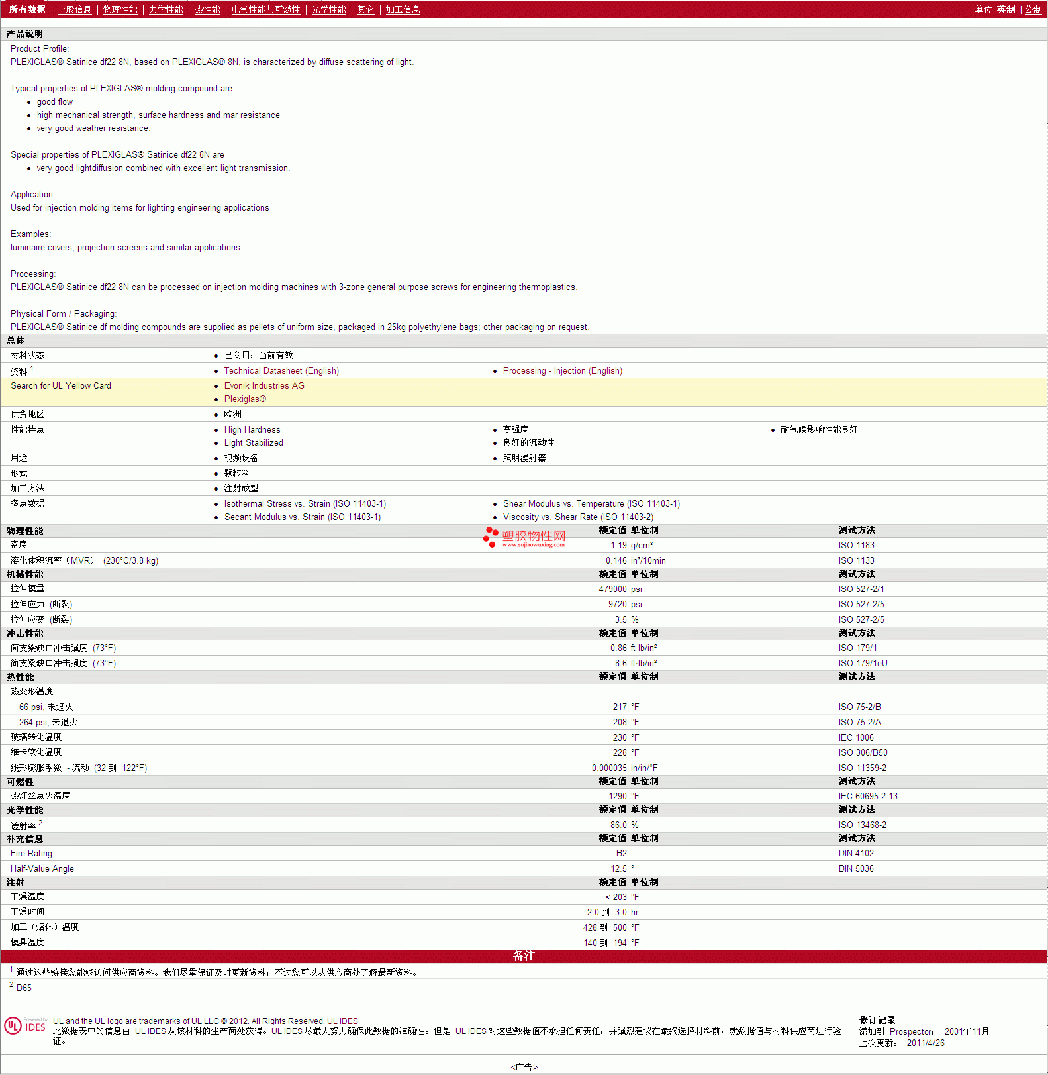Click the D65 footnote text
Viewport: 1048px width, 1075px height.
click(24, 988)
